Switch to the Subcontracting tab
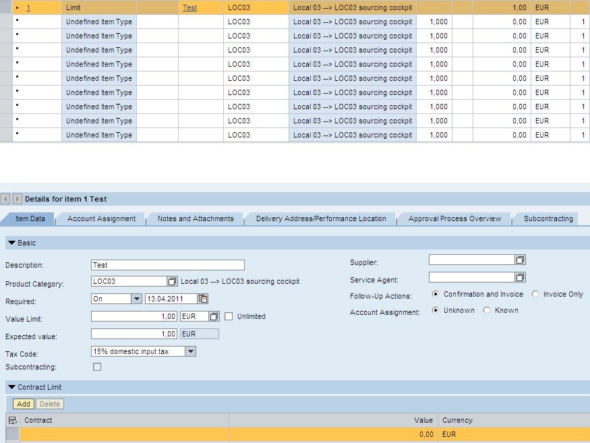Screen dimensions: 590x443 point(548,218)
